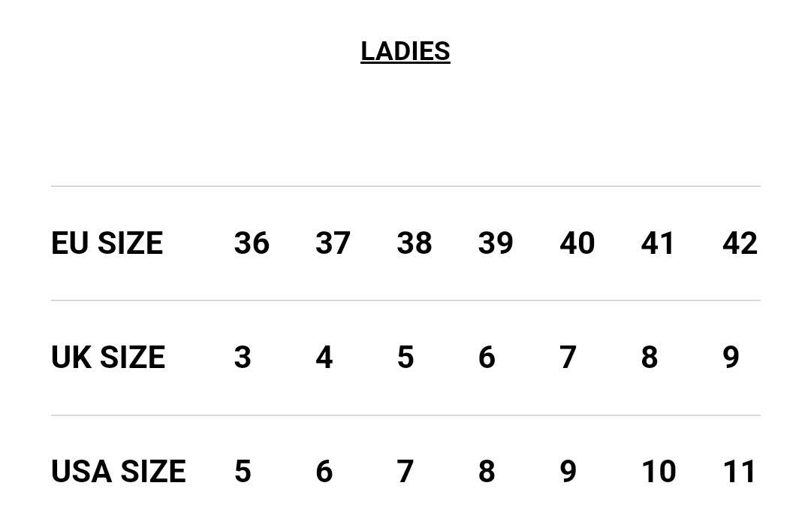
Task: Click the UK size 6 value
Action: coord(487,358)
